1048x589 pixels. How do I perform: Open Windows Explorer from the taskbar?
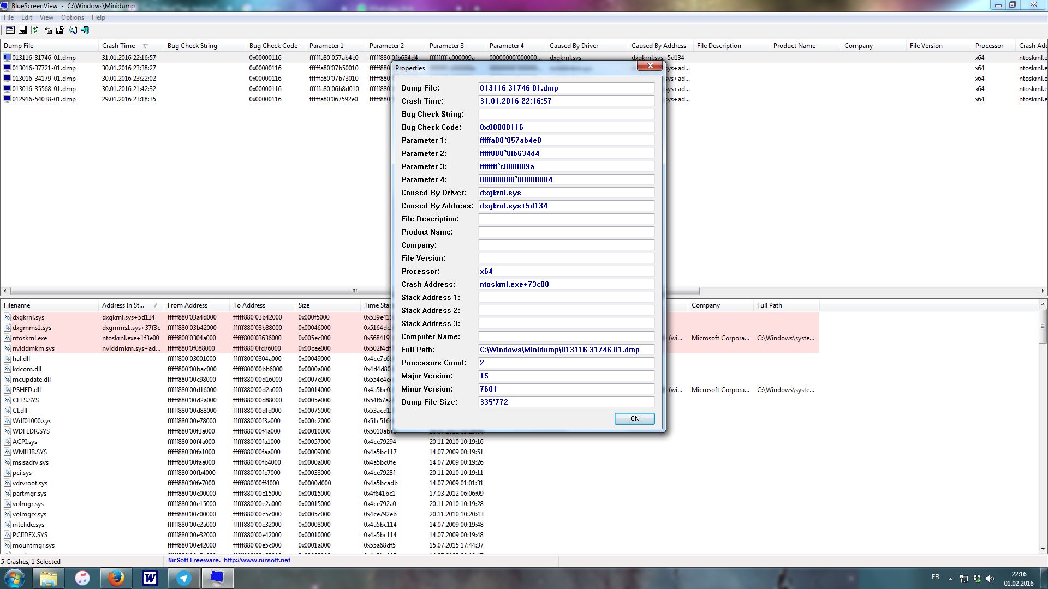coord(48,578)
